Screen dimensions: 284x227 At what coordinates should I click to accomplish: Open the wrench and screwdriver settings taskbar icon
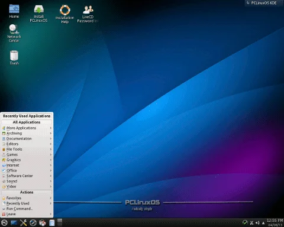click(x=23, y=223)
